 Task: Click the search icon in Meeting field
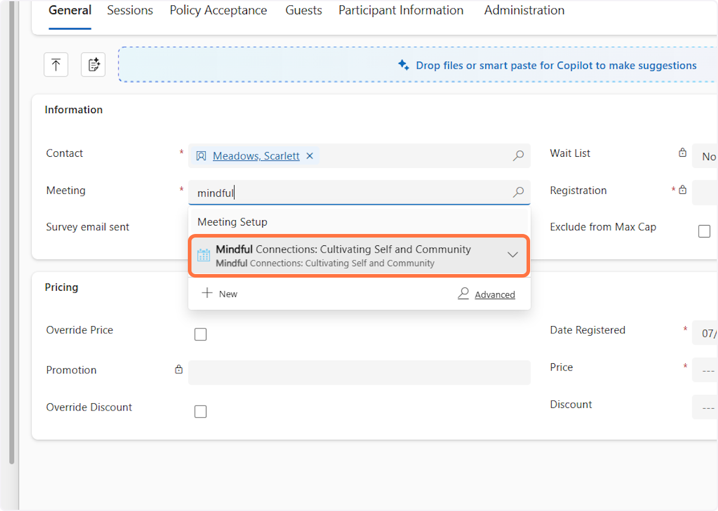click(518, 192)
